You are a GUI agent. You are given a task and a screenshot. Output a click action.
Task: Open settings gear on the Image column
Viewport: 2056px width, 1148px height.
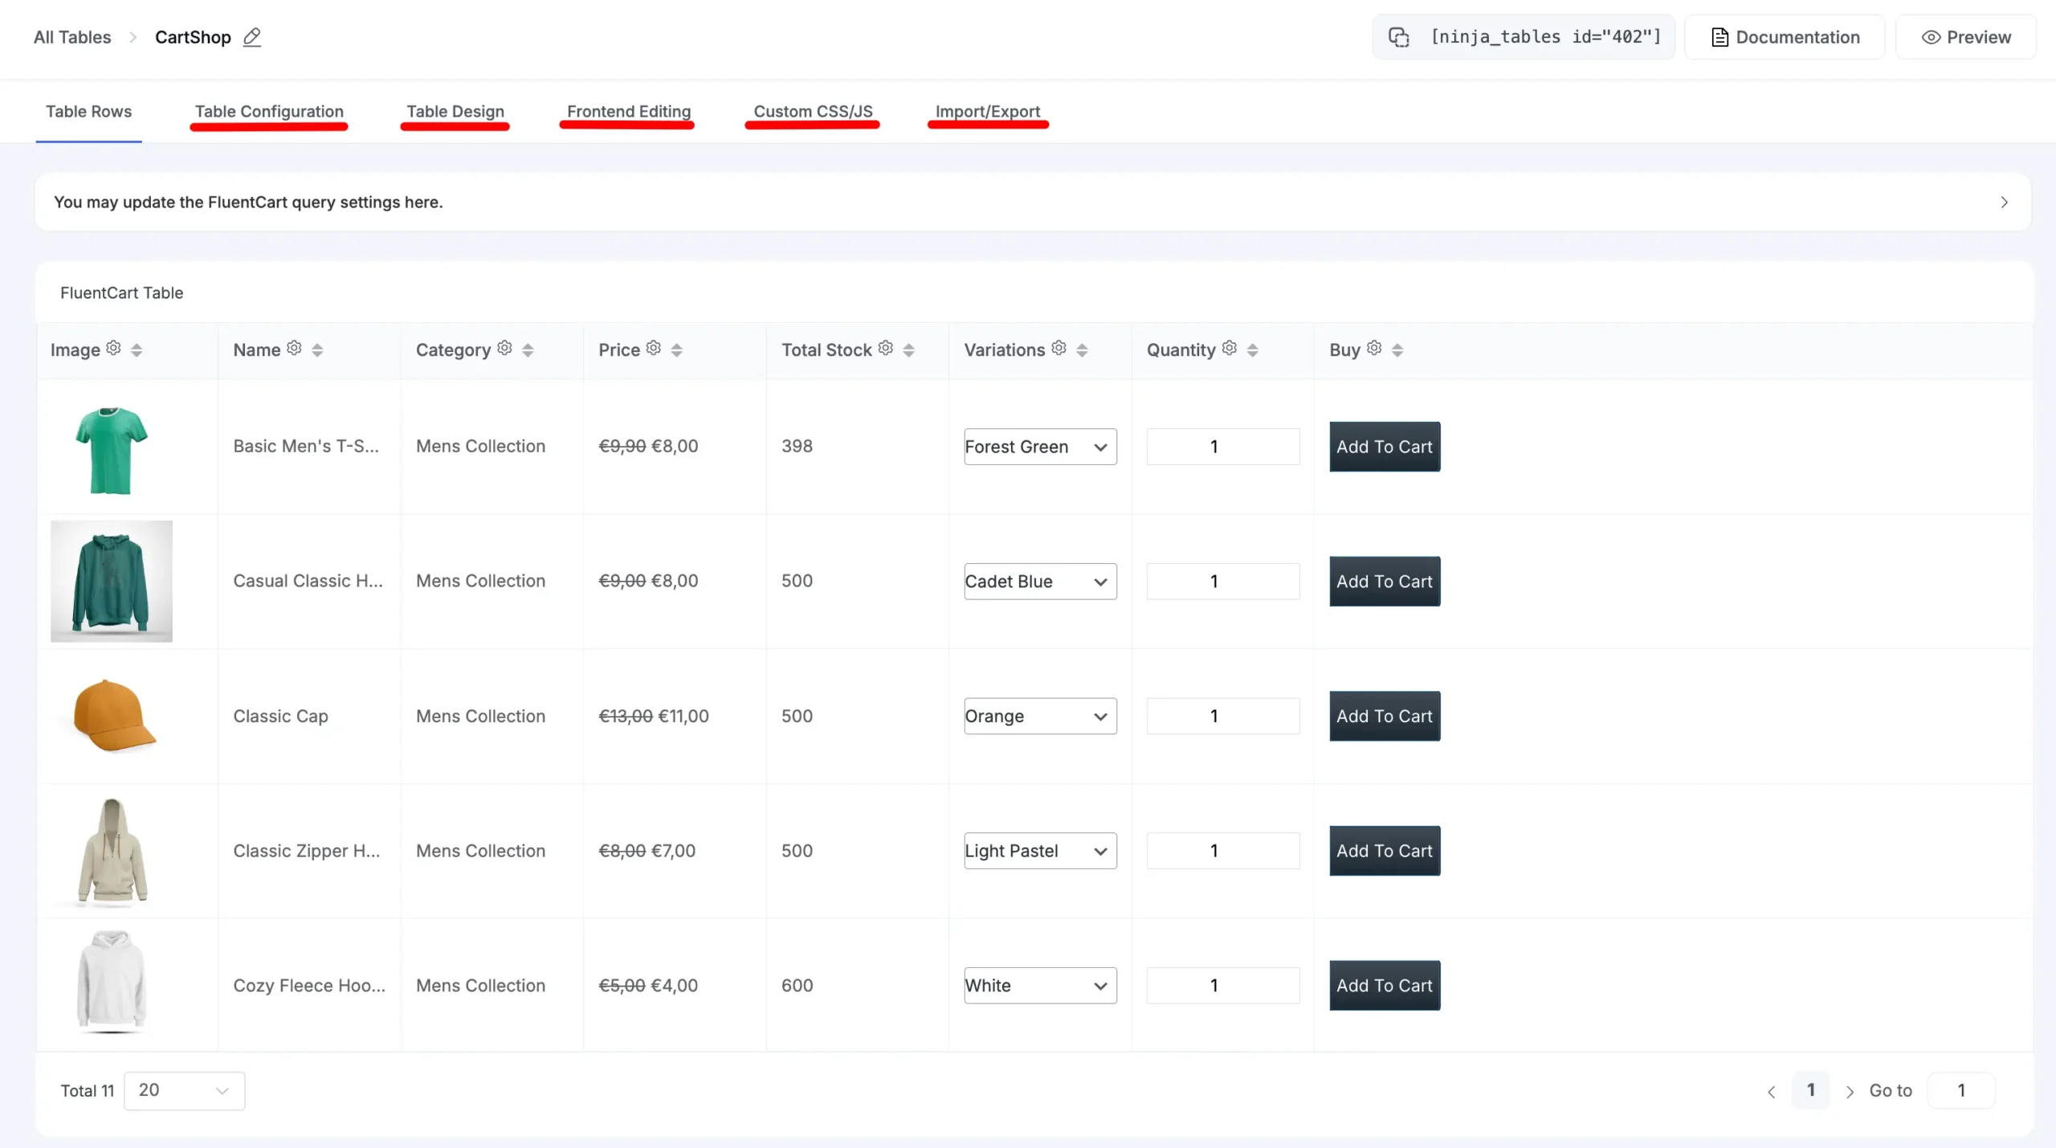coord(113,349)
